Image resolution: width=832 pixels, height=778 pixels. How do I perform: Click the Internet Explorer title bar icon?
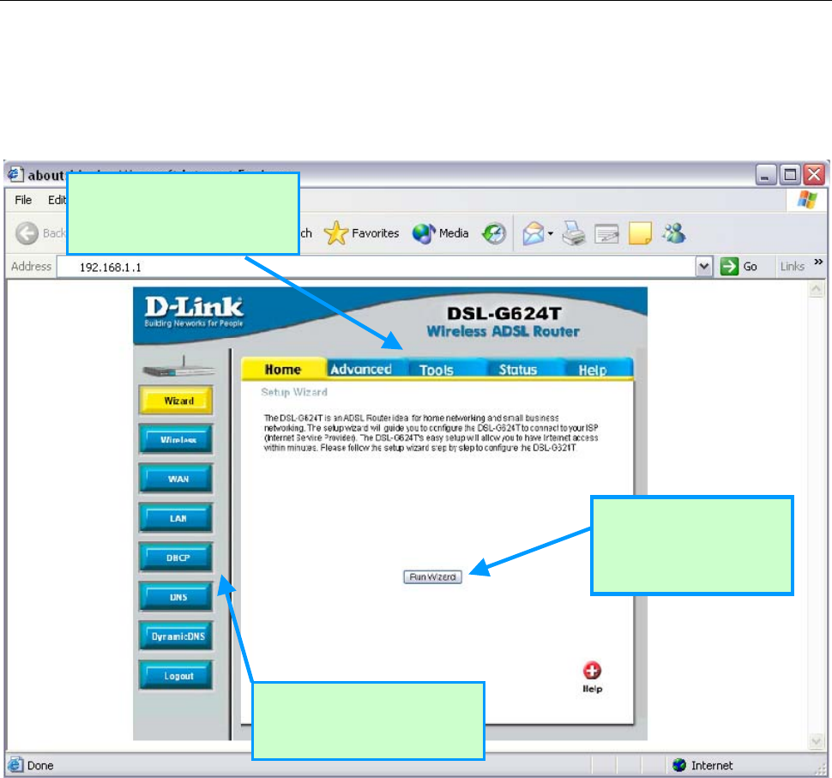15,174
